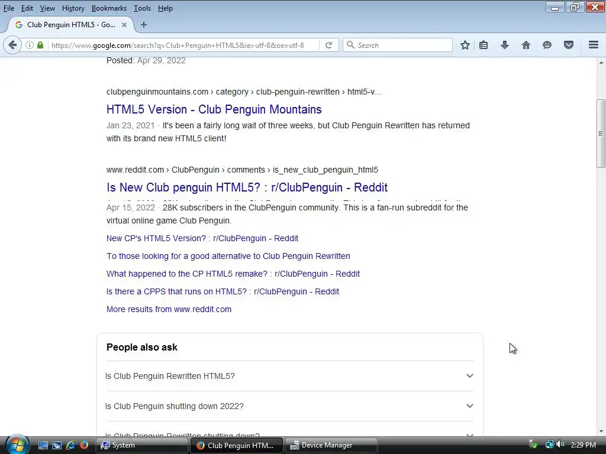The image size is (606, 454).
Task: Open the File menu
Action: 8,8
